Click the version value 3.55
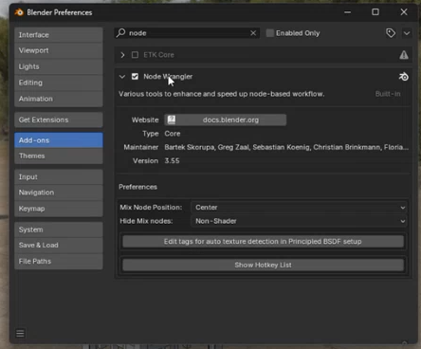The width and height of the screenshot is (421, 349). (172, 161)
